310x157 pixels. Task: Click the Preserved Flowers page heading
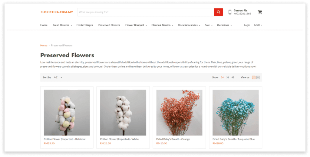point(67,55)
